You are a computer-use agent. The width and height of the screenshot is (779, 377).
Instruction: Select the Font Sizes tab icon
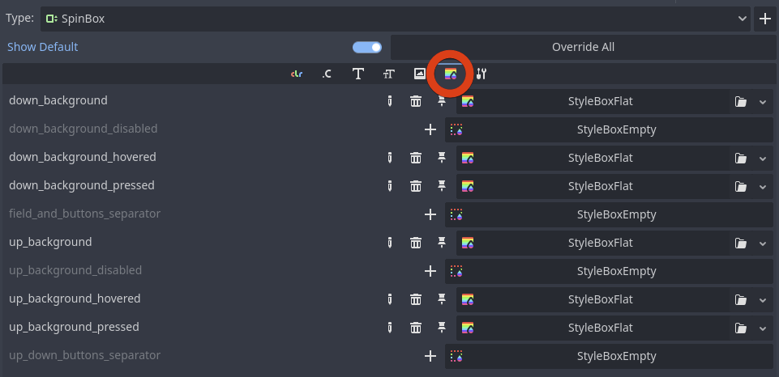[388, 74]
